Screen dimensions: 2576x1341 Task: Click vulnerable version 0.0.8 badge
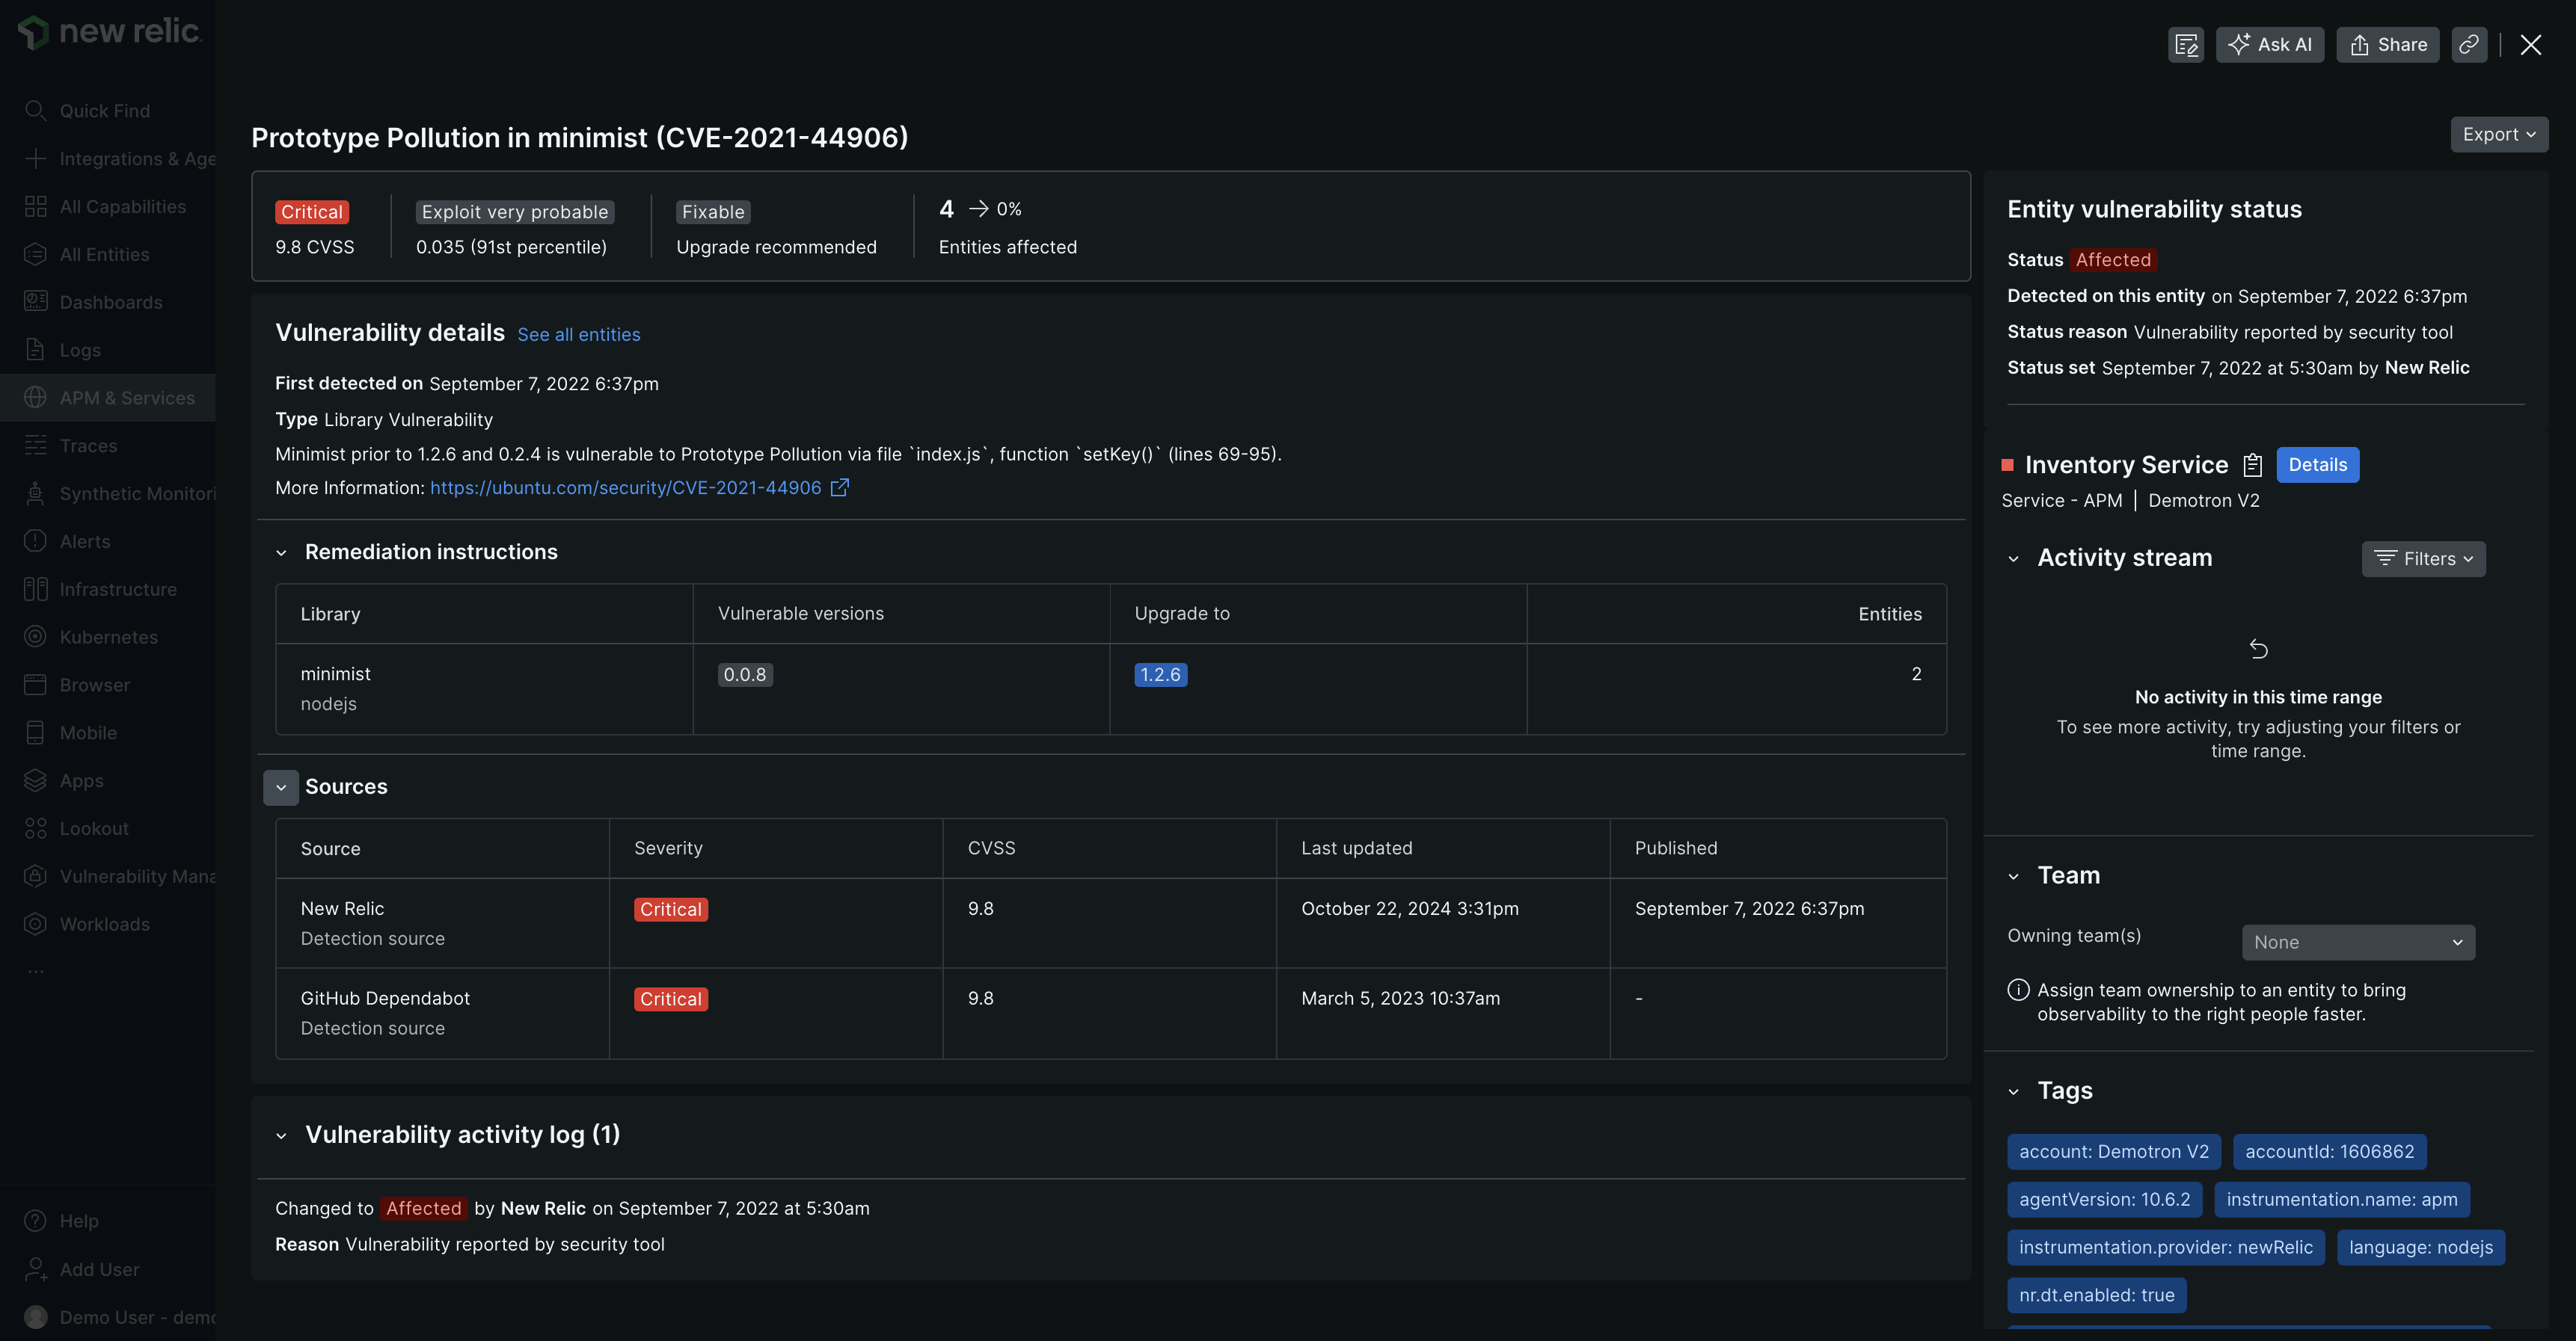(x=745, y=674)
